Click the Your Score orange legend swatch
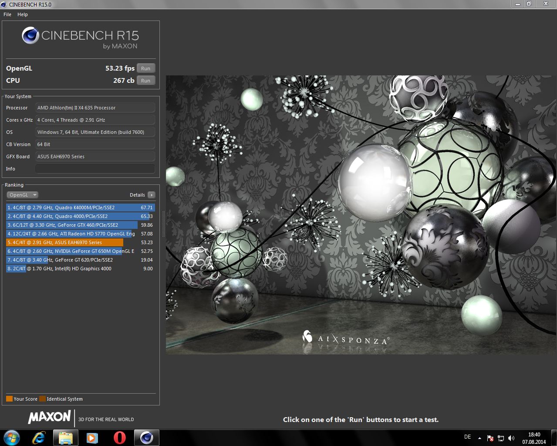 (9, 399)
